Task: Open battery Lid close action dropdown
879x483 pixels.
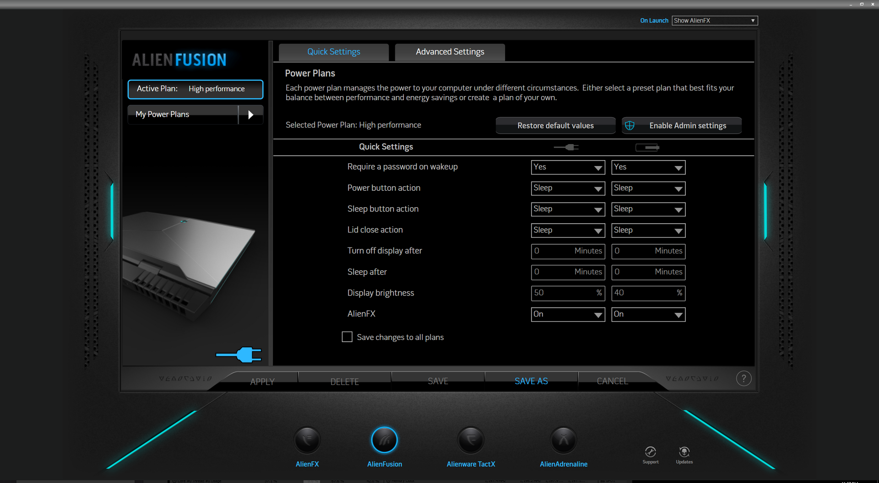Action: click(x=648, y=230)
